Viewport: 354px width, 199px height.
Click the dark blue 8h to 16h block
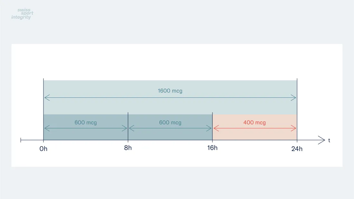click(x=170, y=127)
